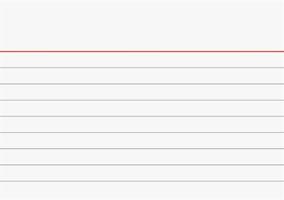Click the sixth gray ruled line
This screenshot has width=284, height=200.
click(x=142, y=149)
